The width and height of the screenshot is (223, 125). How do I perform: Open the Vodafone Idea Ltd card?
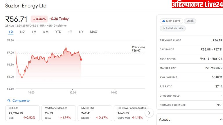coord(58,113)
